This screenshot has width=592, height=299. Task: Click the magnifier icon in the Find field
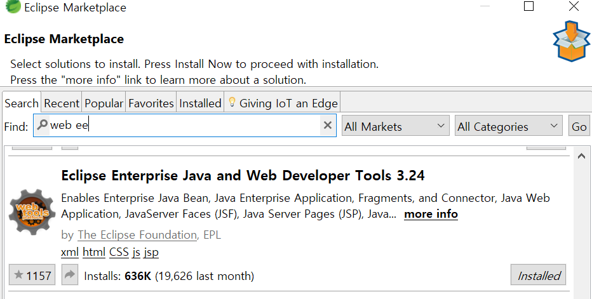click(43, 124)
